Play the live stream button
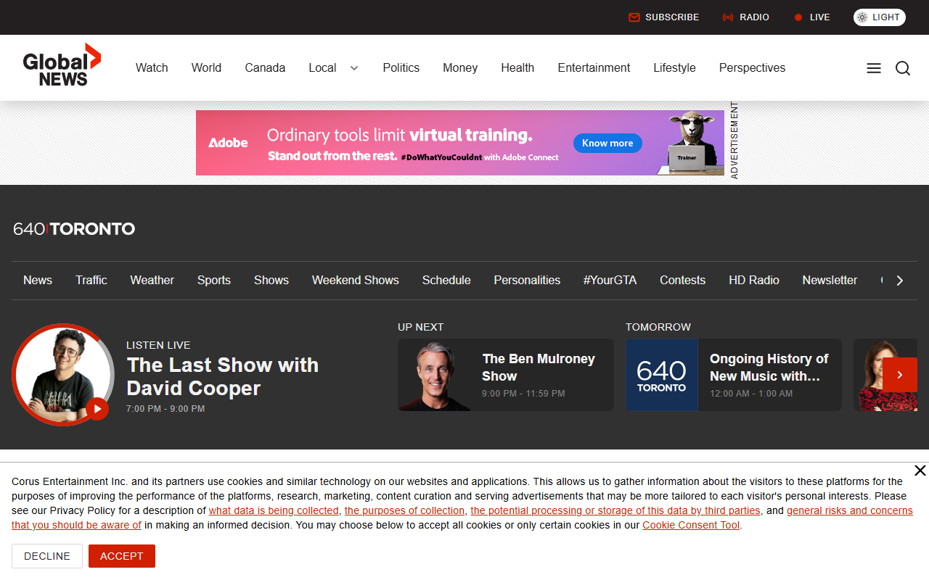The width and height of the screenshot is (929, 580). (97, 409)
